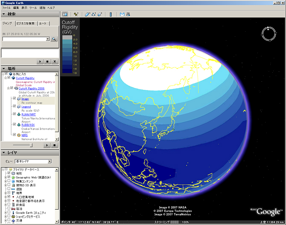286x225 pixels.
Task: Open the ファイル menu
Action: tap(6, 8)
